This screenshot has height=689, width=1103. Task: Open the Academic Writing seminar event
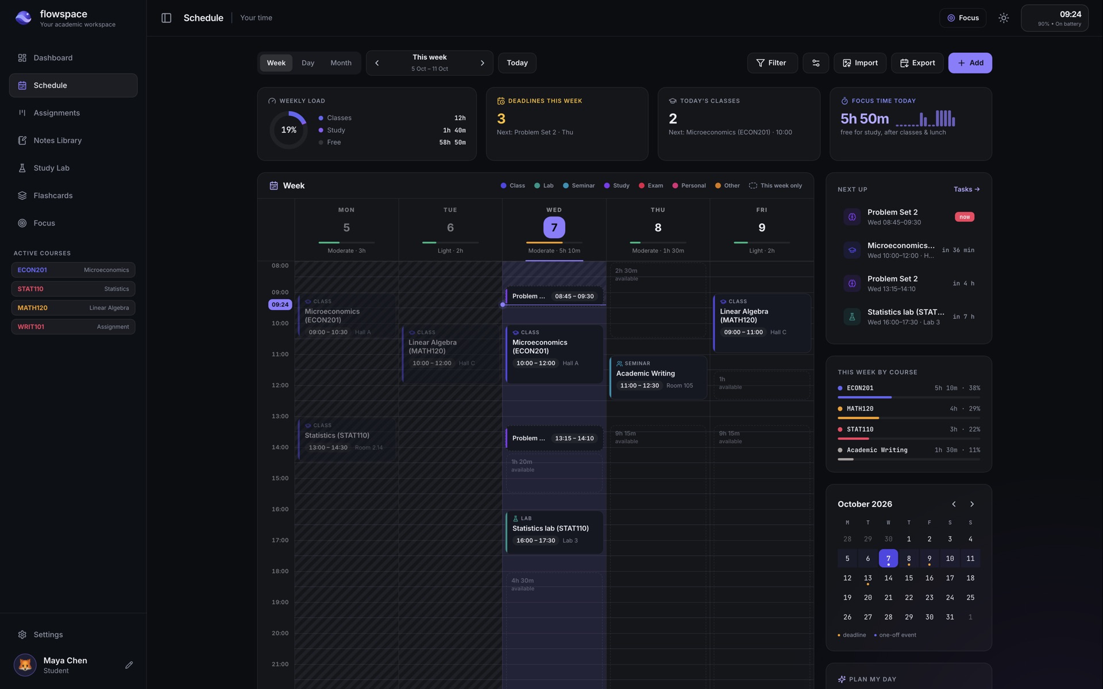click(658, 377)
